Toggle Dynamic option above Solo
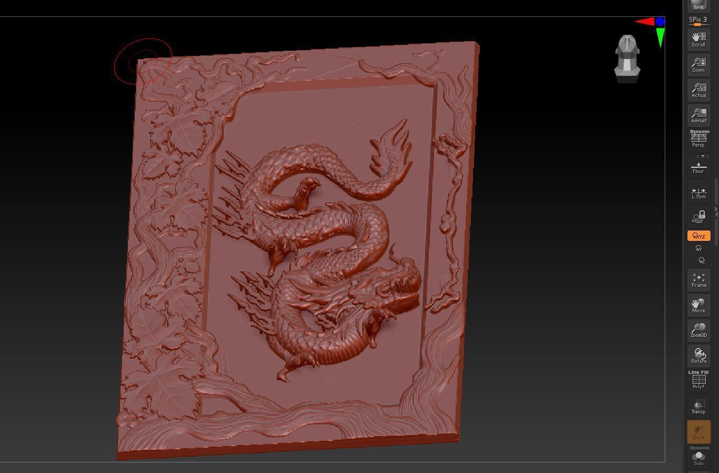Image resolution: width=719 pixels, height=473 pixels. point(700,448)
